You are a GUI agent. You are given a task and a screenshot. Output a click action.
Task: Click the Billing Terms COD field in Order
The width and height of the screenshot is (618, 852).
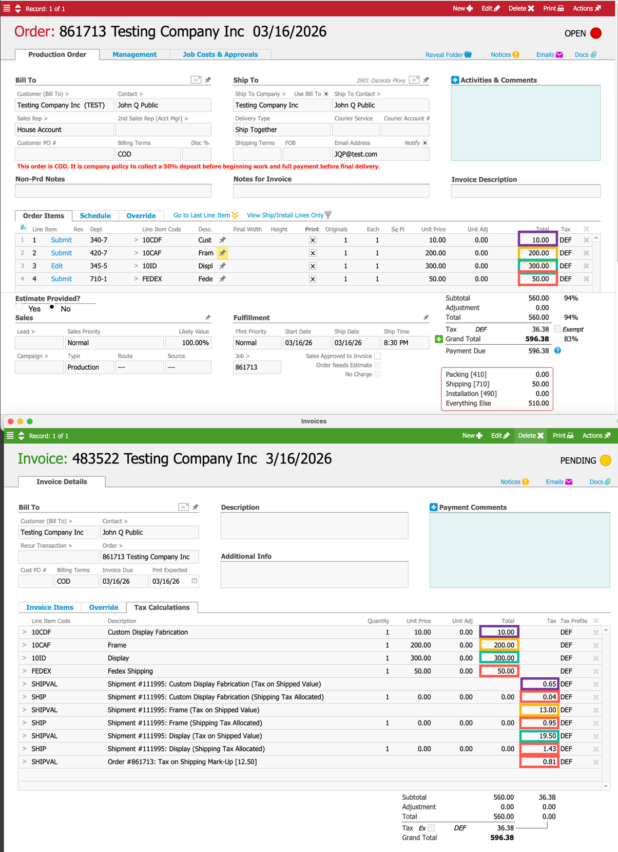pos(148,154)
